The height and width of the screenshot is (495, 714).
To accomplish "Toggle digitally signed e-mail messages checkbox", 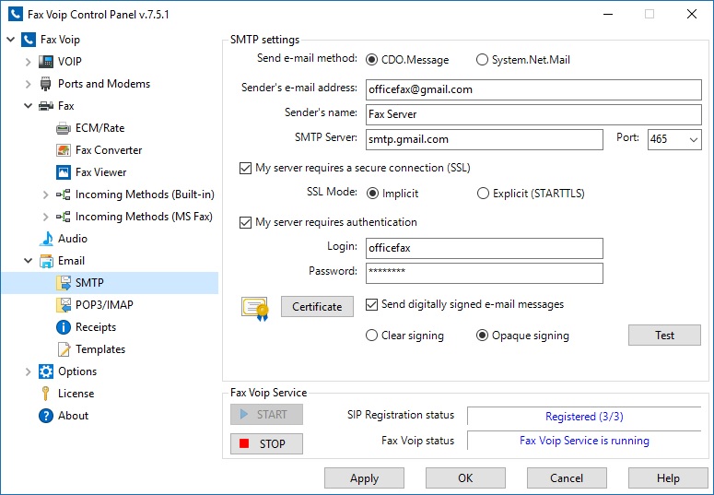I will point(372,304).
